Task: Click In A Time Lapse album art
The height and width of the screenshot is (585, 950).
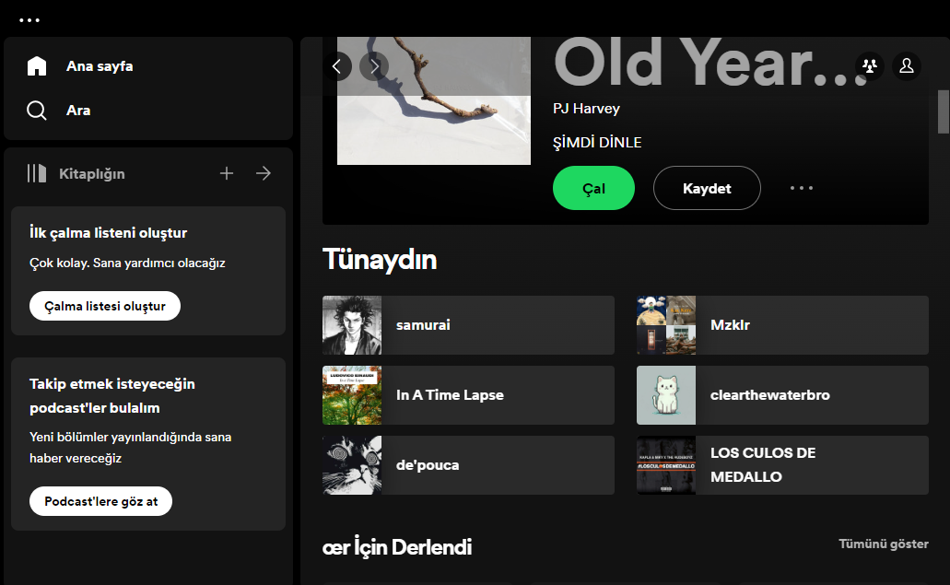Action: pos(352,395)
